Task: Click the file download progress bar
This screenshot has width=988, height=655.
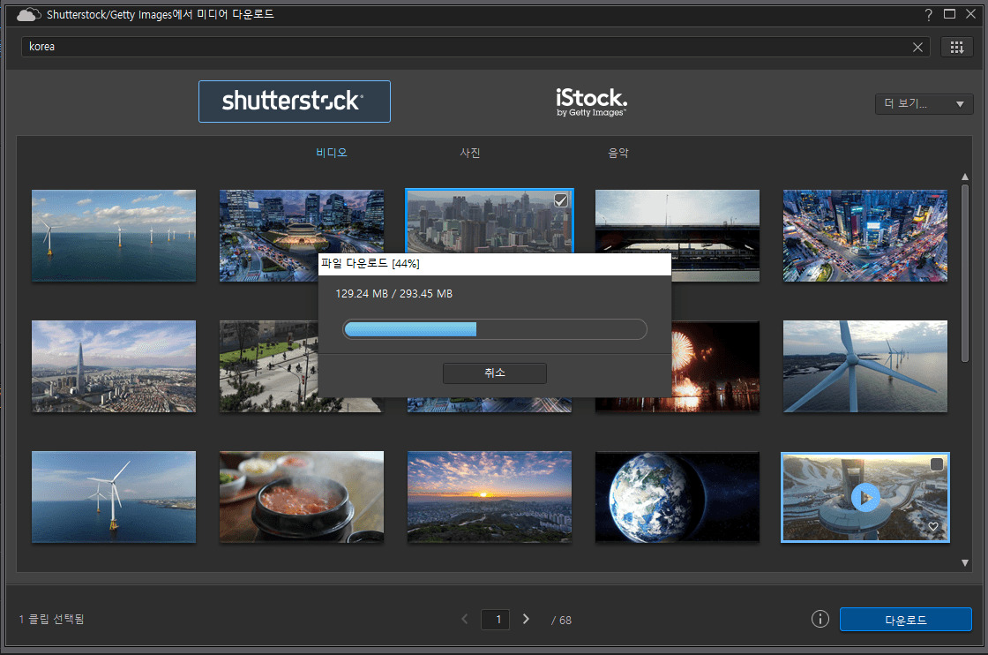Action: [495, 329]
